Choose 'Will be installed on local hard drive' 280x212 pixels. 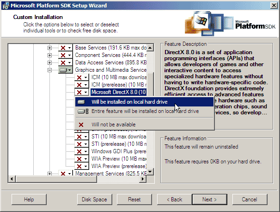[x=144, y=102]
